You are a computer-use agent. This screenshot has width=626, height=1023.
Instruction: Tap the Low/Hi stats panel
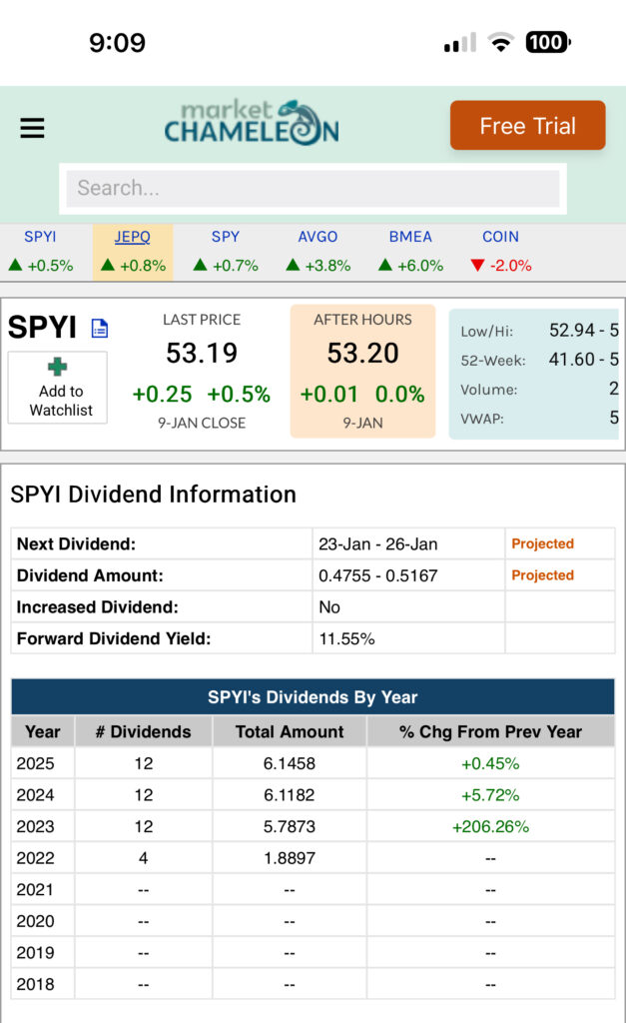(x=533, y=372)
